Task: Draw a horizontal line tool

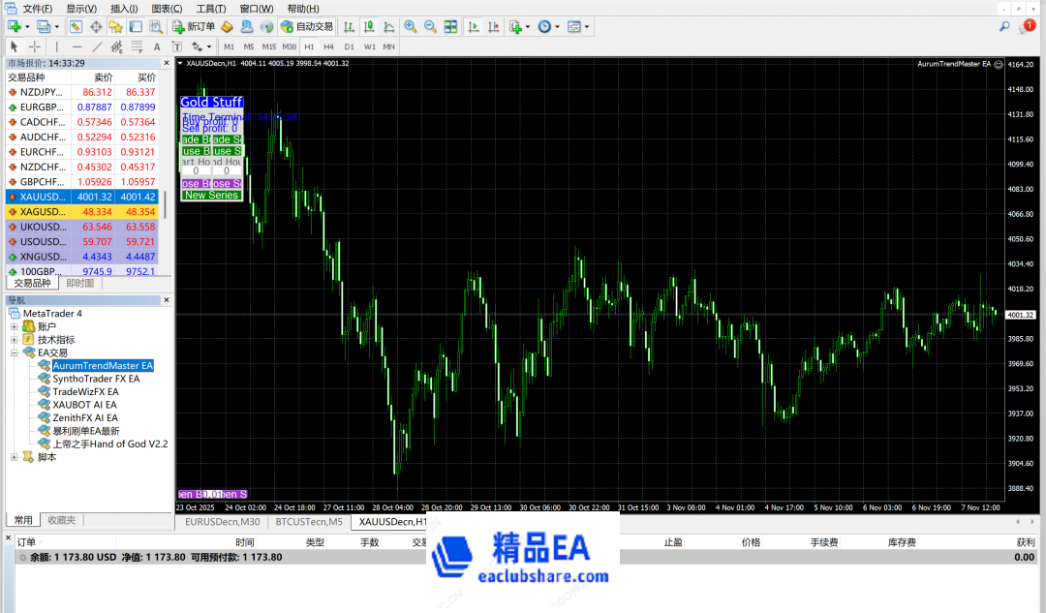Action: (x=77, y=46)
